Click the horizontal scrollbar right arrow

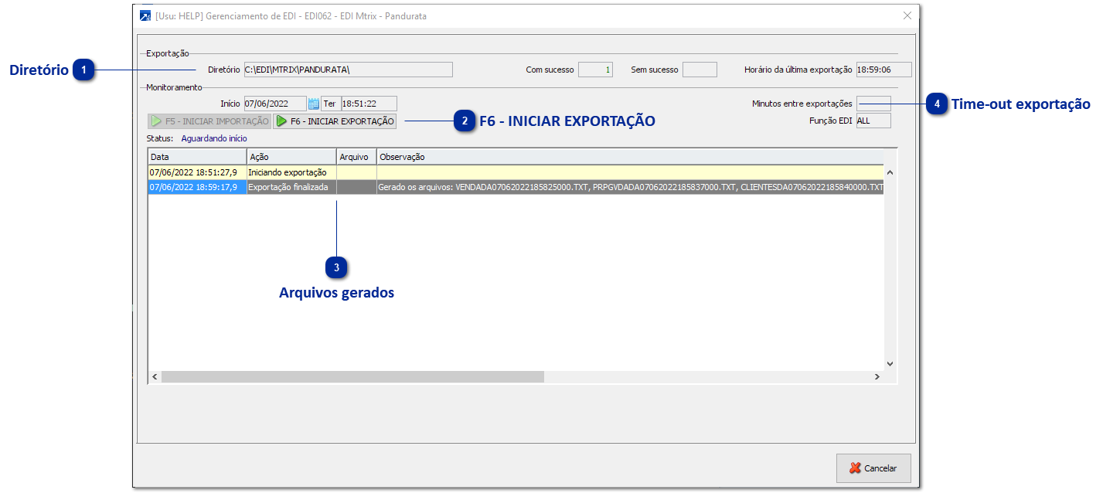(x=877, y=376)
